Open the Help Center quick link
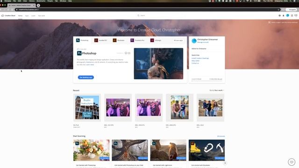Screen dimensions: 299x168 tap(195, 61)
